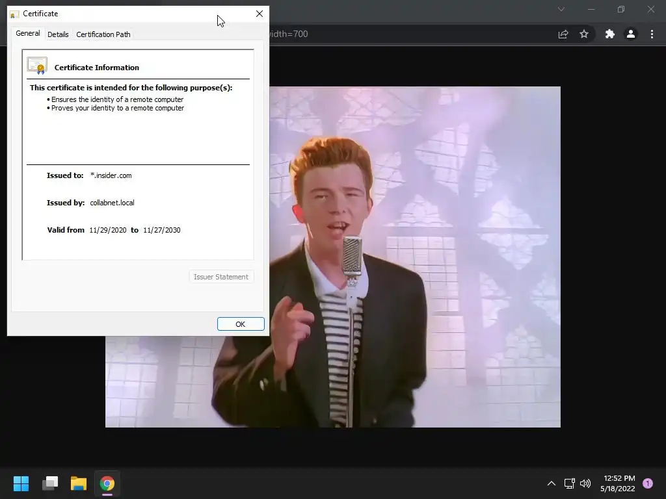Switch to the Details tab

[58, 34]
